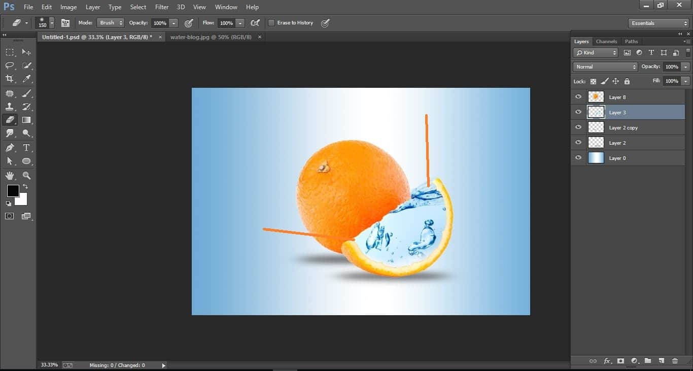Open the Filter menu
693x371 pixels.
coord(161,7)
